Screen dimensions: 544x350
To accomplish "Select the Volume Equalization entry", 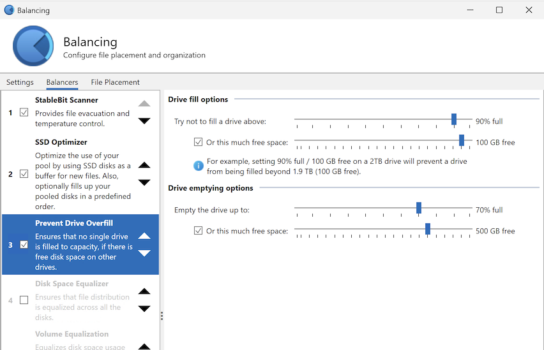I will pos(80,339).
